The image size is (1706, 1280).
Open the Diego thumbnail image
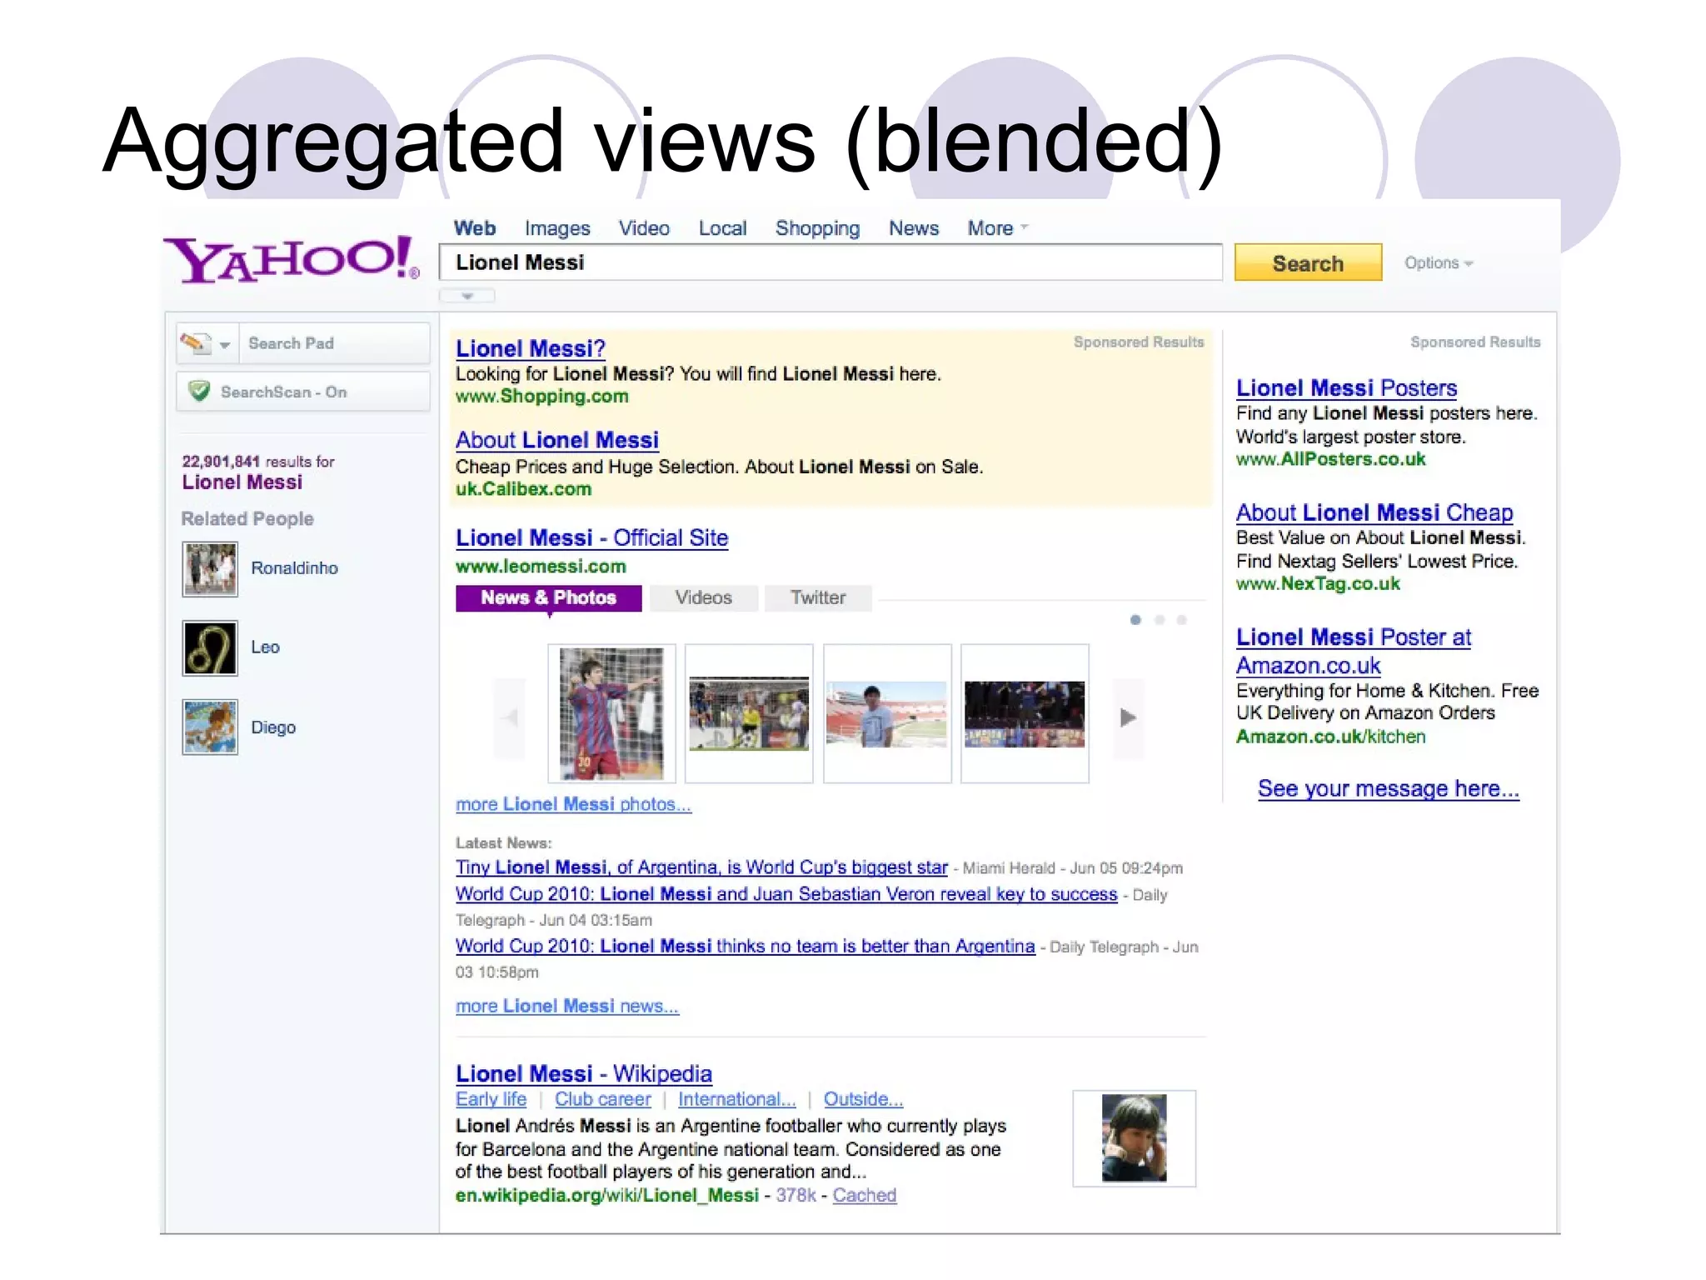pyautogui.click(x=210, y=727)
